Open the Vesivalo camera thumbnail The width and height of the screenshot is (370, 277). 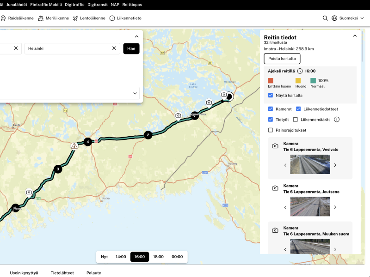pos(310,164)
